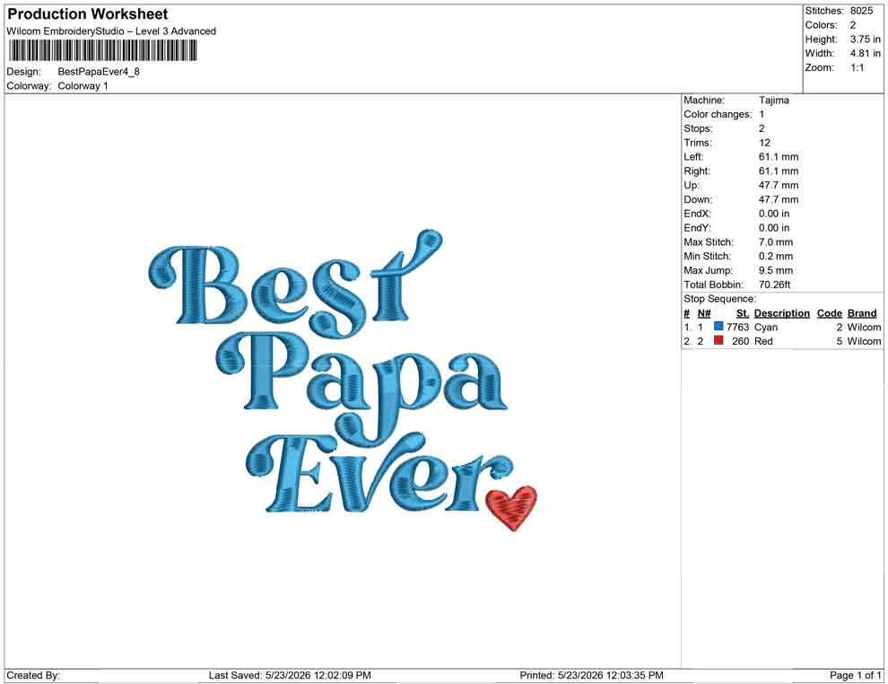The height and width of the screenshot is (684, 888).
Task: Click the design name 'BestPapaEver4_8'
Action: click(x=99, y=72)
